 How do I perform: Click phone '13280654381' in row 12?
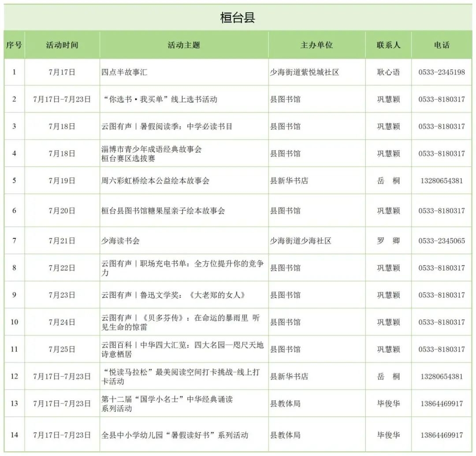[441, 377]
